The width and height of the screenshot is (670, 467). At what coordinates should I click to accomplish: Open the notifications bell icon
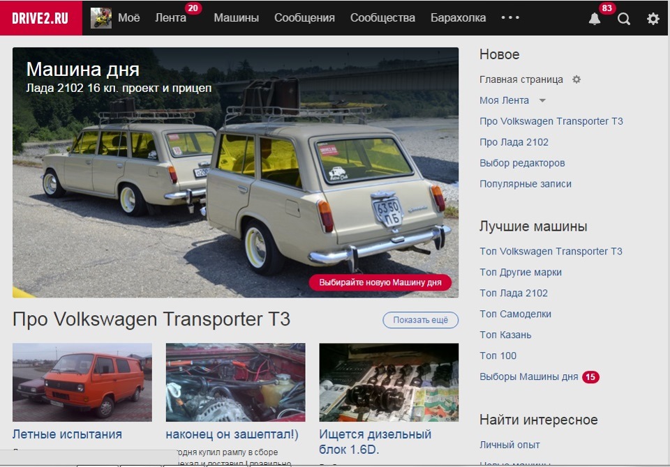click(595, 19)
